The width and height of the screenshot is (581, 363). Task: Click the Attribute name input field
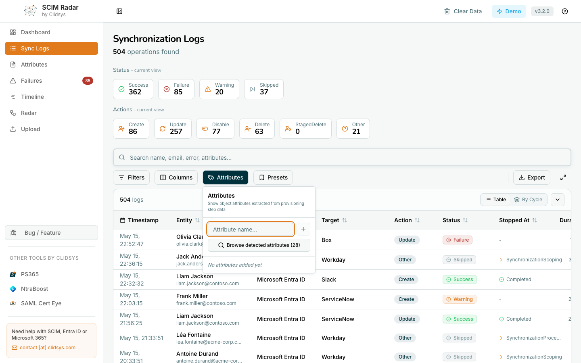click(x=251, y=229)
